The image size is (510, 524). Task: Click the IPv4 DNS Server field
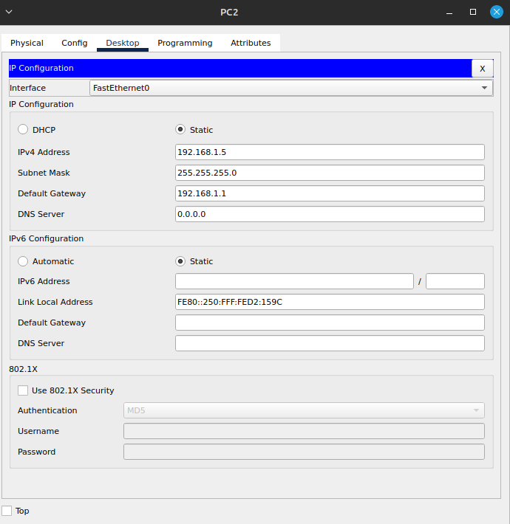pos(330,214)
